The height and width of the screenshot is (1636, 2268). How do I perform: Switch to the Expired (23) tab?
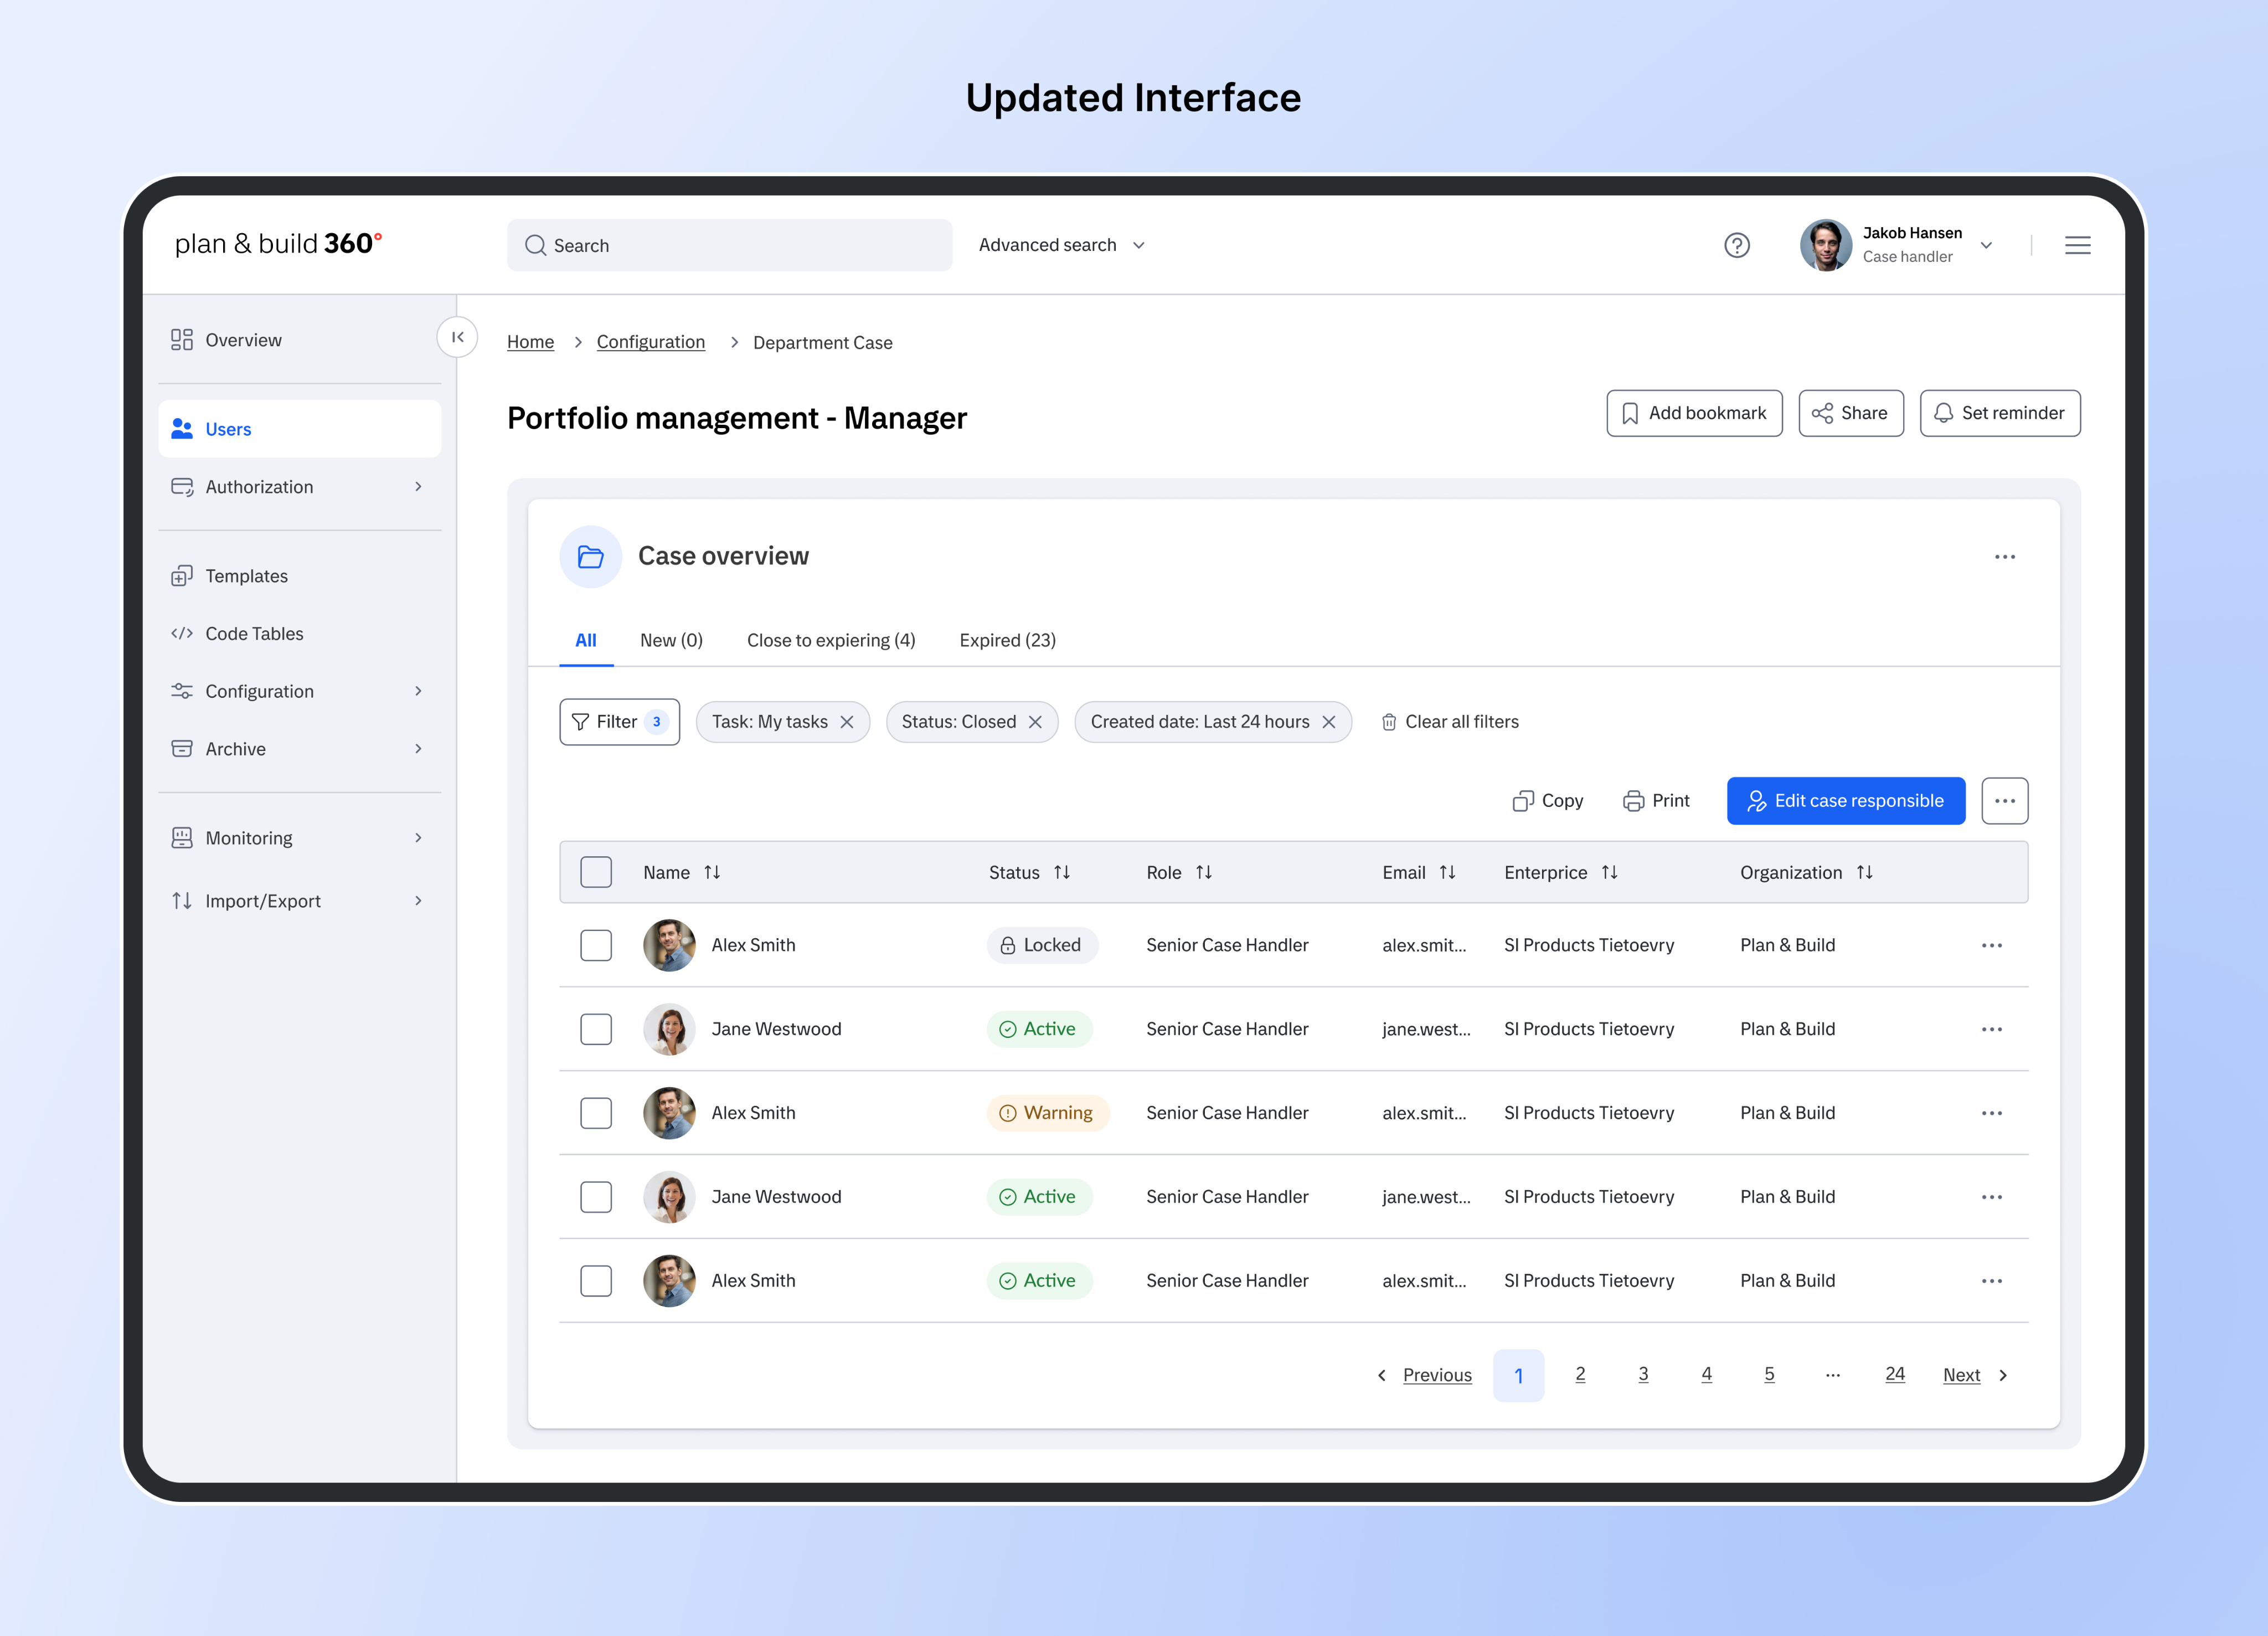1007,640
